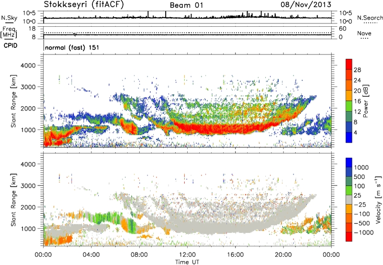Click the date '08/Nov/2013'

click(306, 4)
